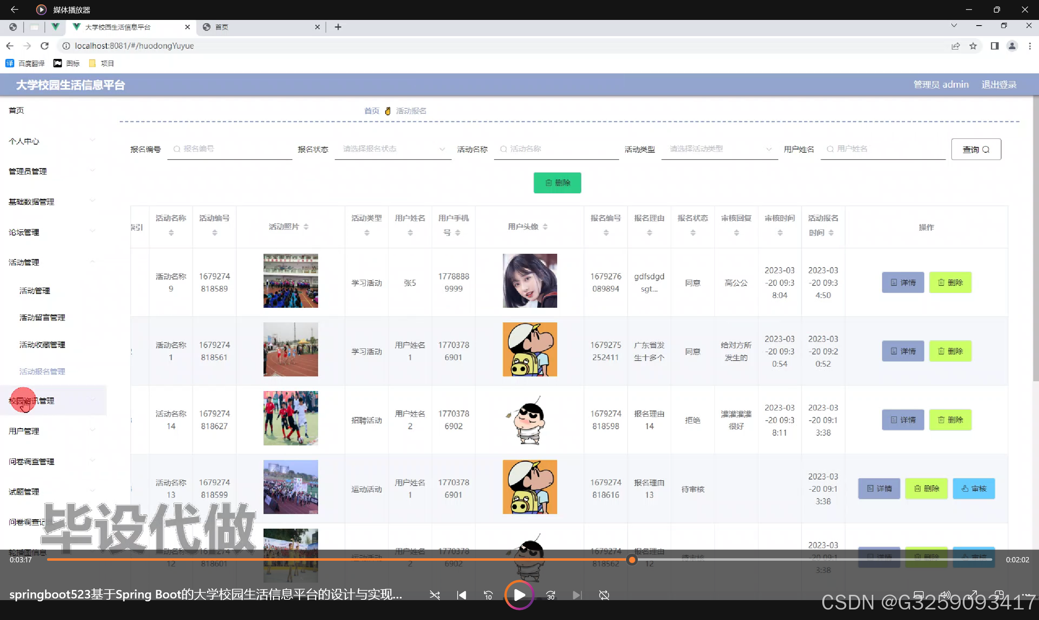Image resolution: width=1039 pixels, height=620 pixels.
Task: Bookmark this page with the star icon
Action: pos(973,46)
